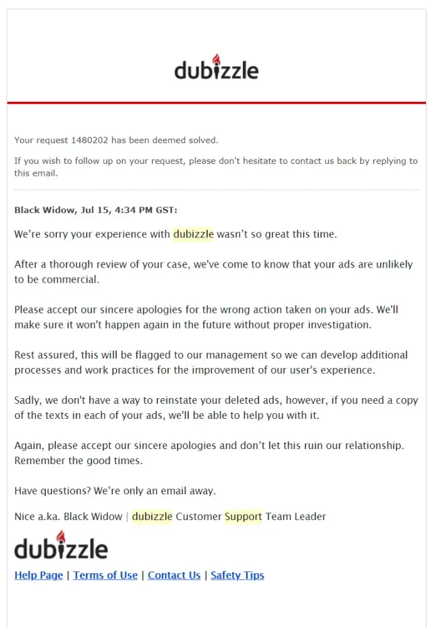The width and height of the screenshot is (436, 628).
Task: Click the "Nice a.ka. Black Widow" signature name
Action: [68, 517]
